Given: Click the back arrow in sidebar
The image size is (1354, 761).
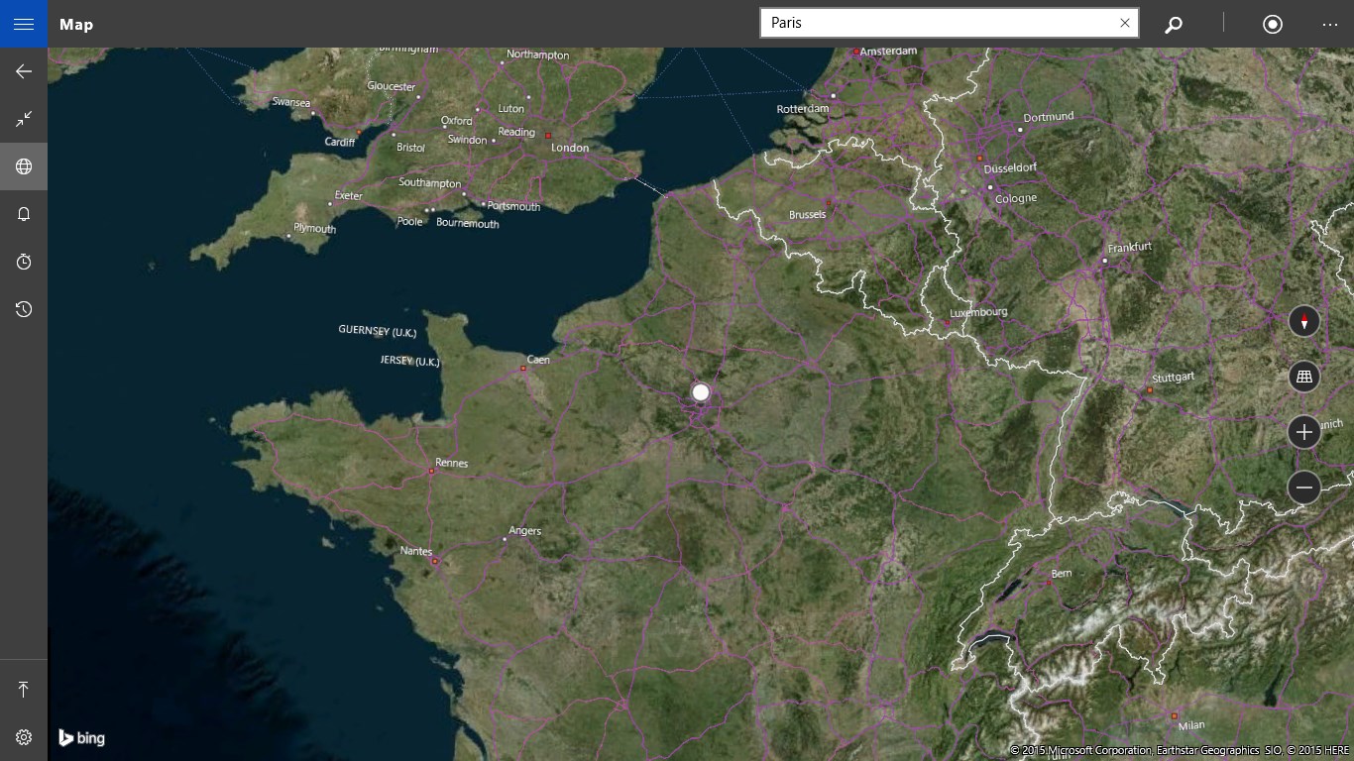Looking at the screenshot, I should coord(24,71).
